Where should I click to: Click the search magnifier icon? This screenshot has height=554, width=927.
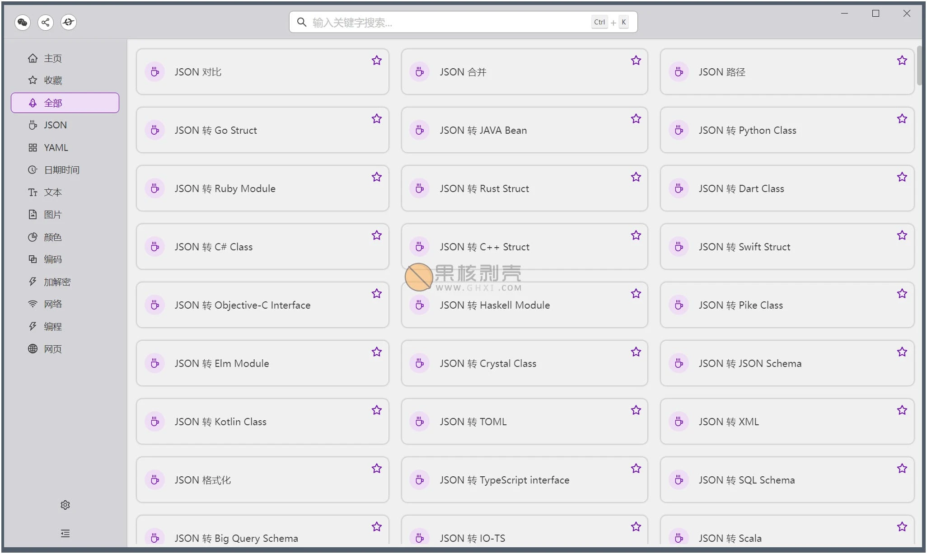(x=301, y=22)
